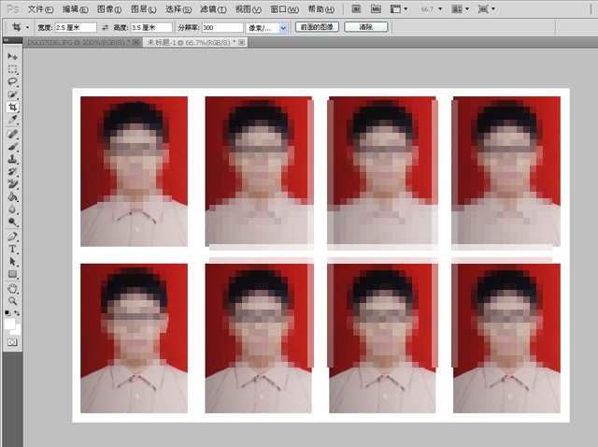
Task: Choose the Lasso tool
Action: 12,81
